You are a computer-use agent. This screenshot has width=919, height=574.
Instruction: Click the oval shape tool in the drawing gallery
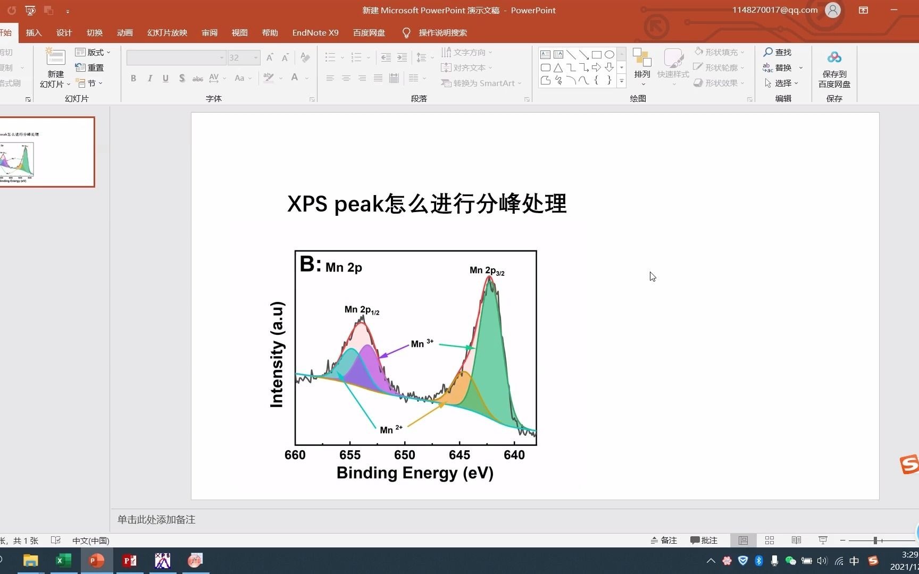(x=609, y=54)
